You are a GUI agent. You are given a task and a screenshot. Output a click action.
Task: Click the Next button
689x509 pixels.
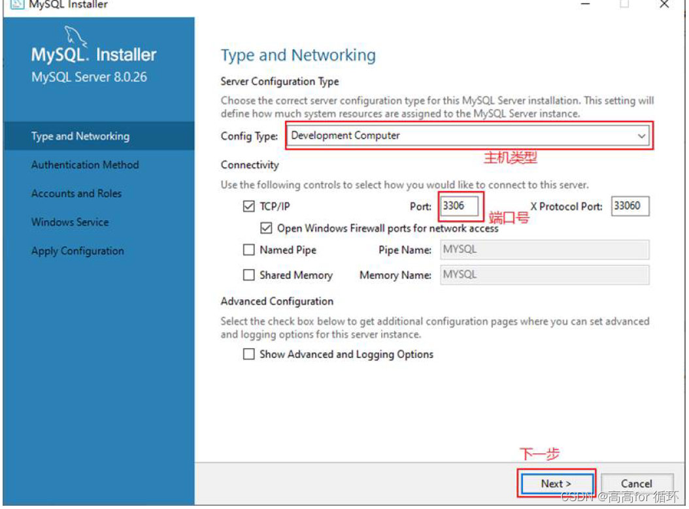coord(556,484)
